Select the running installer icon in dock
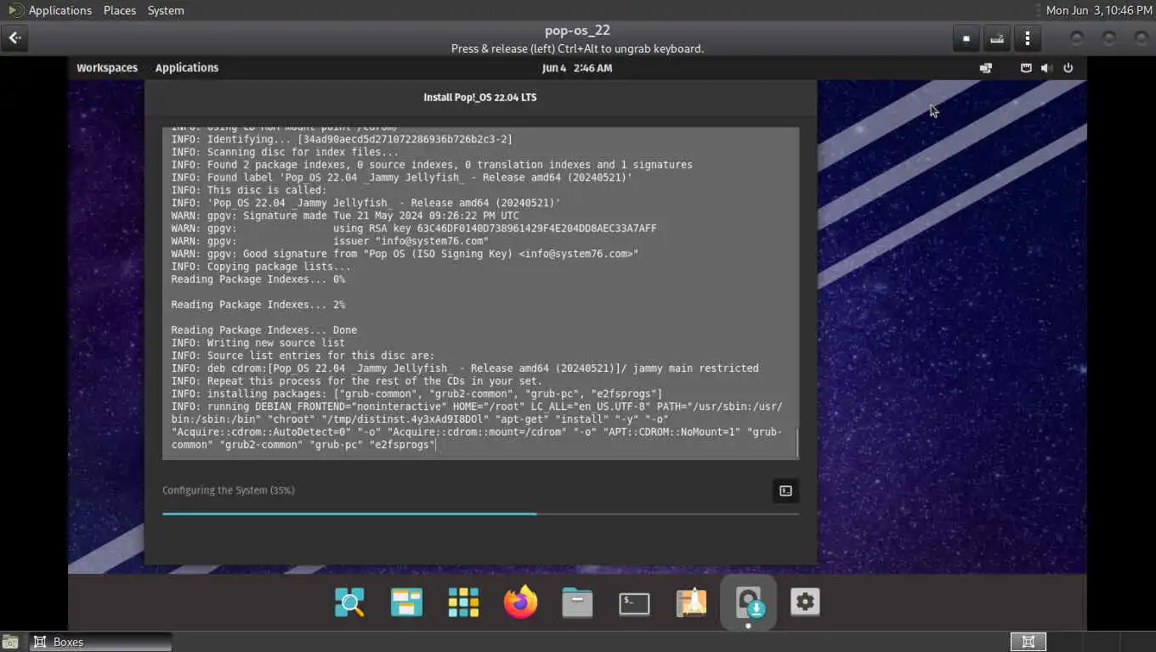Image resolution: width=1156 pixels, height=652 pixels. coord(748,603)
